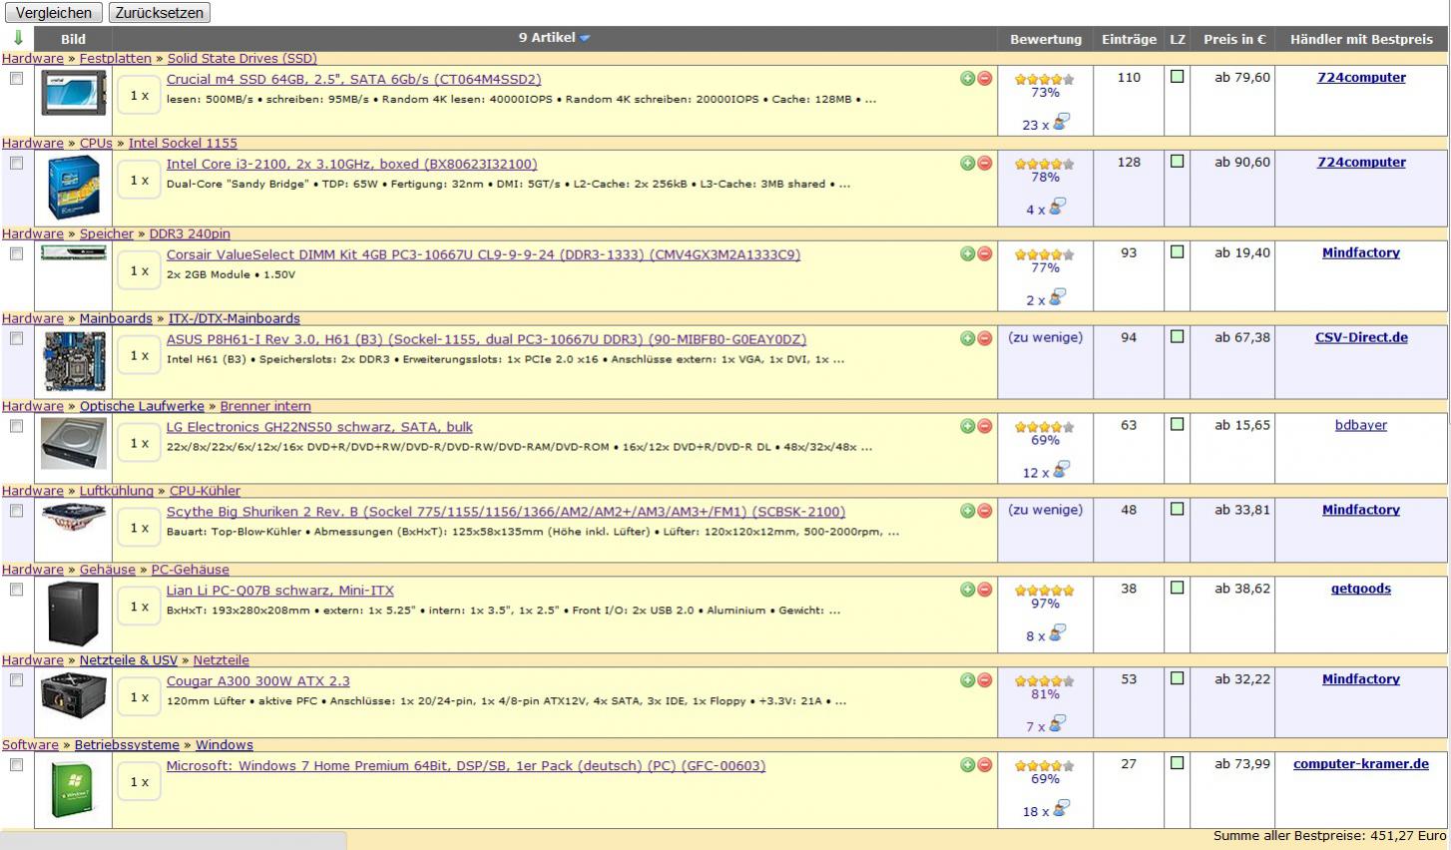This screenshot has height=850, width=1451.
Task: Tick the compare checkbox for ASUS P8H61-I
Action: tap(16, 339)
